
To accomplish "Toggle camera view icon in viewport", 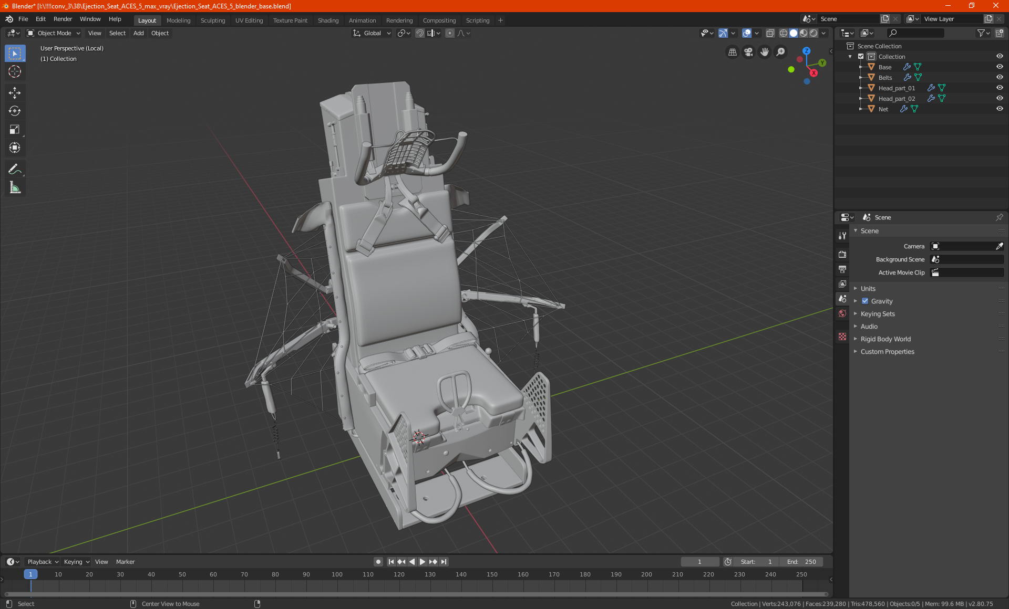I will (x=748, y=52).
